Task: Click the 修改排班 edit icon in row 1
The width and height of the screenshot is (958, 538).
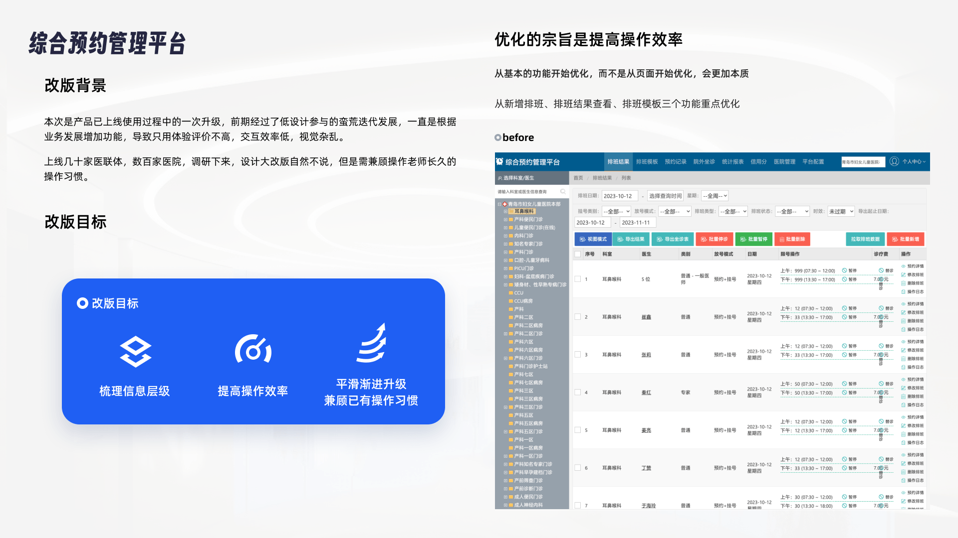Action: pyautogui.click(x=903, y=275)
